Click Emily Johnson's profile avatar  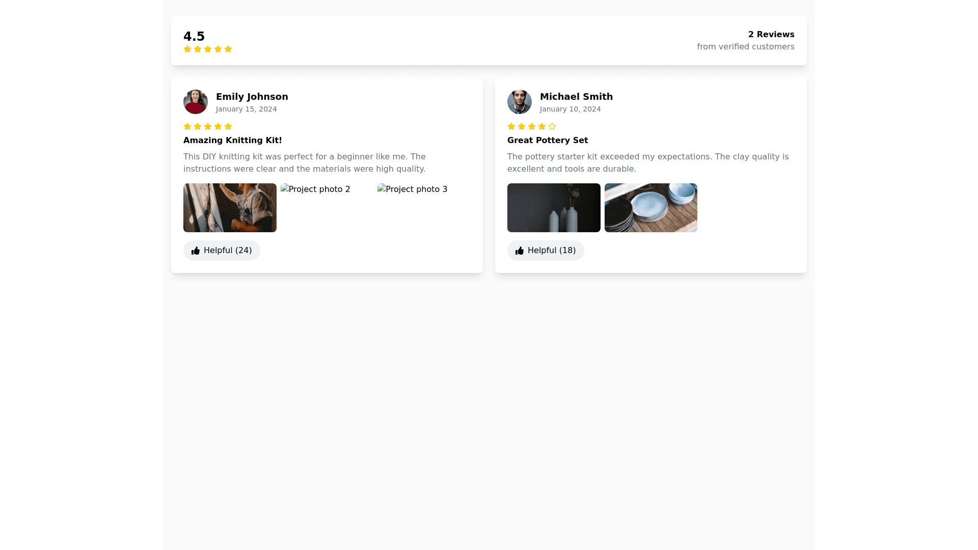click(x=196, y=102)
